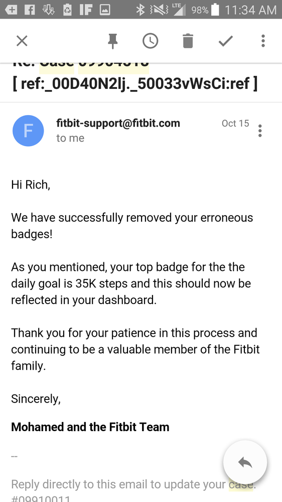The width and height of the screenshot is (282, 502).
Task: Expand recipient details by tapping 'to me'
Action: (70, 138)
